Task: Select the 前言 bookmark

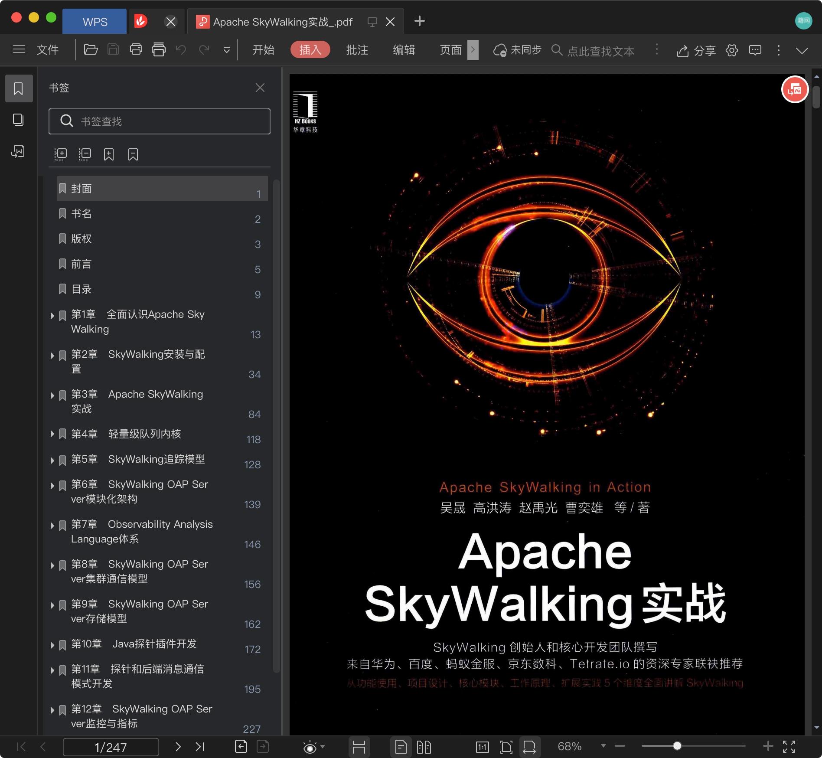Action: [163, 264]
